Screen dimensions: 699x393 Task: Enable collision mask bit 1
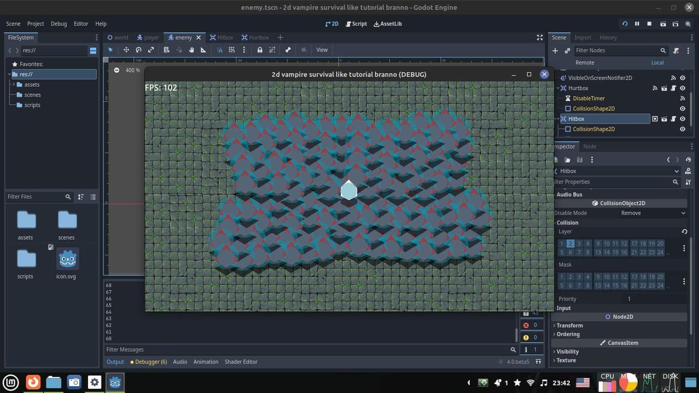(x=562, y=277)
